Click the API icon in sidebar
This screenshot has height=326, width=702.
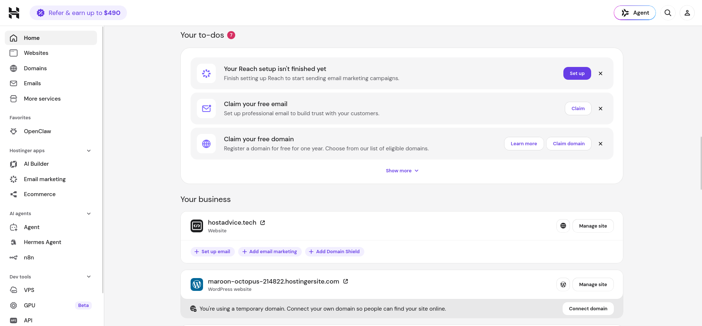coord(14,321)
